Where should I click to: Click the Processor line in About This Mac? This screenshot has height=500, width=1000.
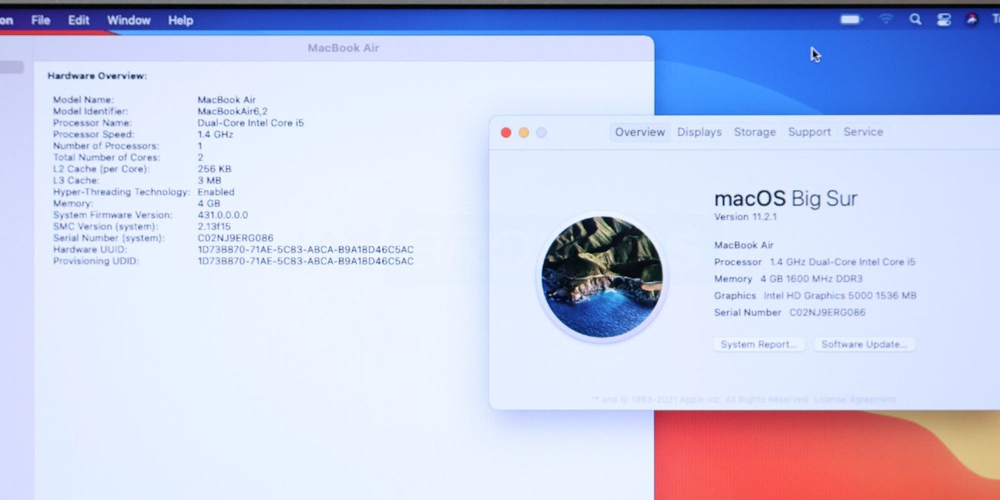tap(814, 262)
